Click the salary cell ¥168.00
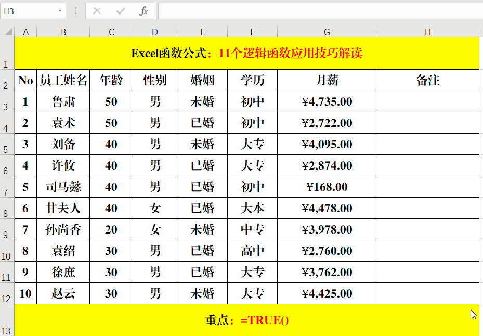The width and height of the screenshot is (483, 336). 327,187
